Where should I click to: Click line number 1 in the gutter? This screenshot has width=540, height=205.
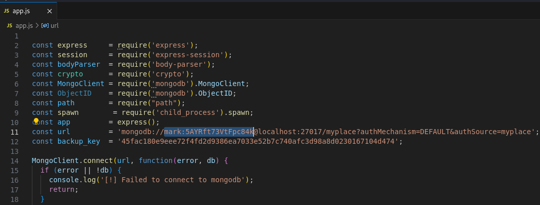(x=17, y=36)
